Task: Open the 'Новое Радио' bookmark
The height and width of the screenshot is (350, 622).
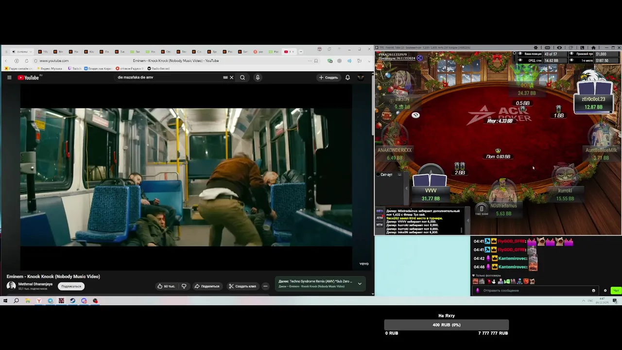Action: click(x=129, y=69)
